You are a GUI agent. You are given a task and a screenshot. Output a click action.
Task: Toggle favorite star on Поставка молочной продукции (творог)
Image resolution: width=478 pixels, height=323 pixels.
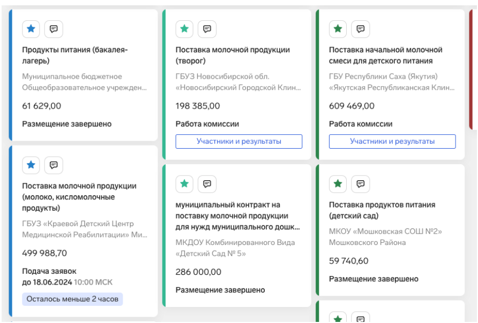pos(184,29)
